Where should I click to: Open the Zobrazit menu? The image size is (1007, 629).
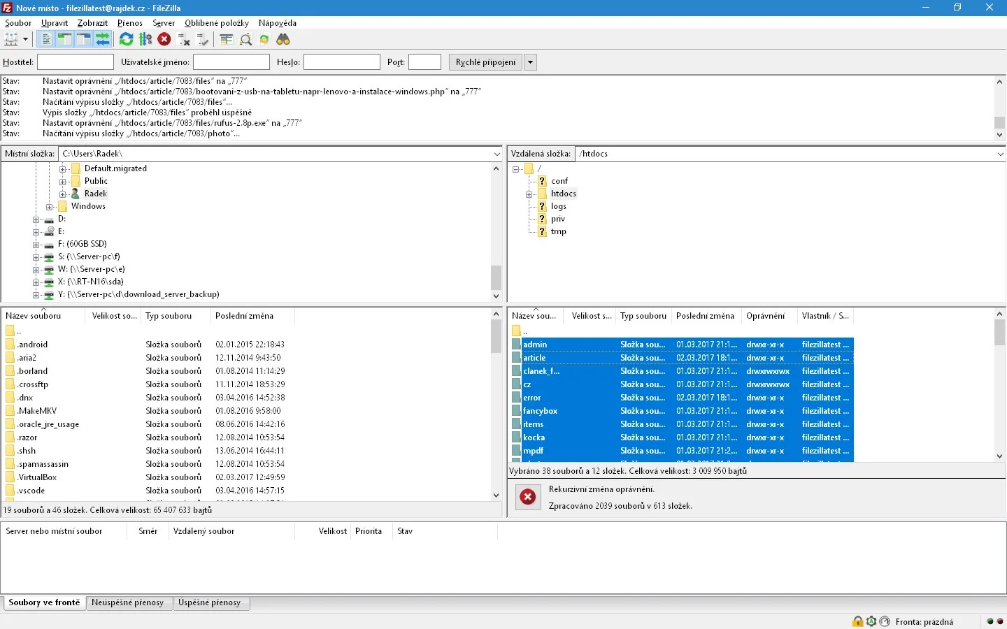[x=92, y=23]
